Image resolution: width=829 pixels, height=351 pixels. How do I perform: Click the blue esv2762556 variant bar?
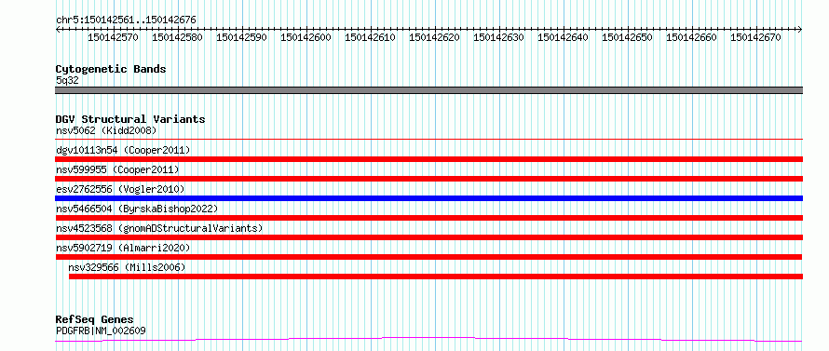428,198
